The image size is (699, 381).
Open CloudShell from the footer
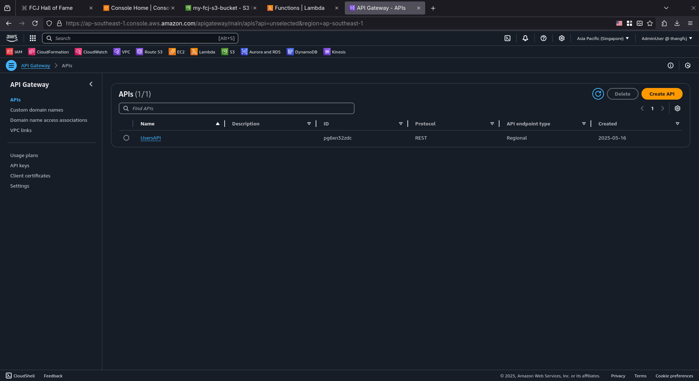(x=20, y=376)
